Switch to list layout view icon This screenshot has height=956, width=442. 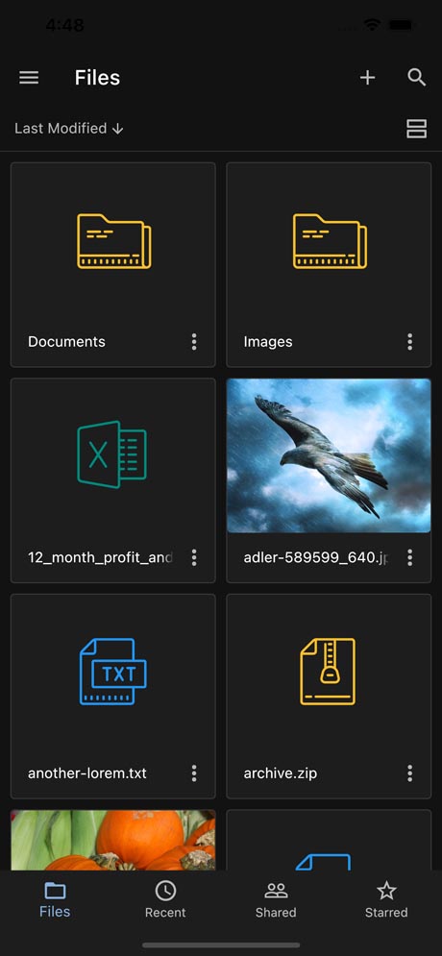click(x=416, y=129)
